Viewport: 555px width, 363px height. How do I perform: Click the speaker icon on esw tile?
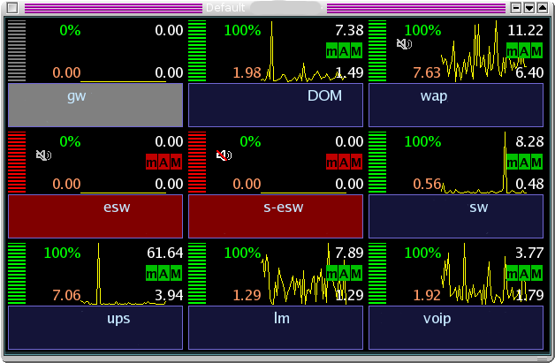click(x=43, y=155)
